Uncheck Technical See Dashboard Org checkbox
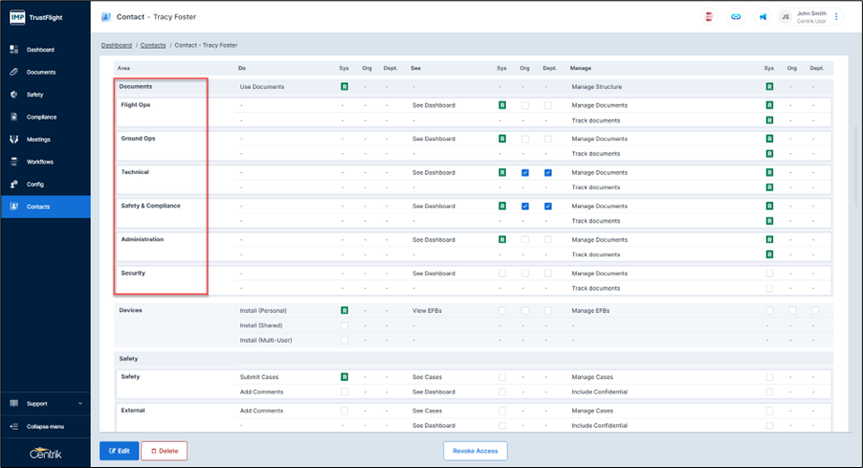The width and height of the screenshot is (863, 468). pyautogui.click(x=524, y=173)
